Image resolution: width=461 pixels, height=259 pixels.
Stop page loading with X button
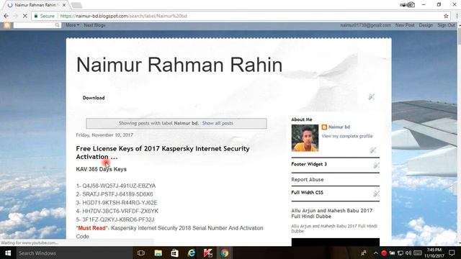click(x=25, y=16)
